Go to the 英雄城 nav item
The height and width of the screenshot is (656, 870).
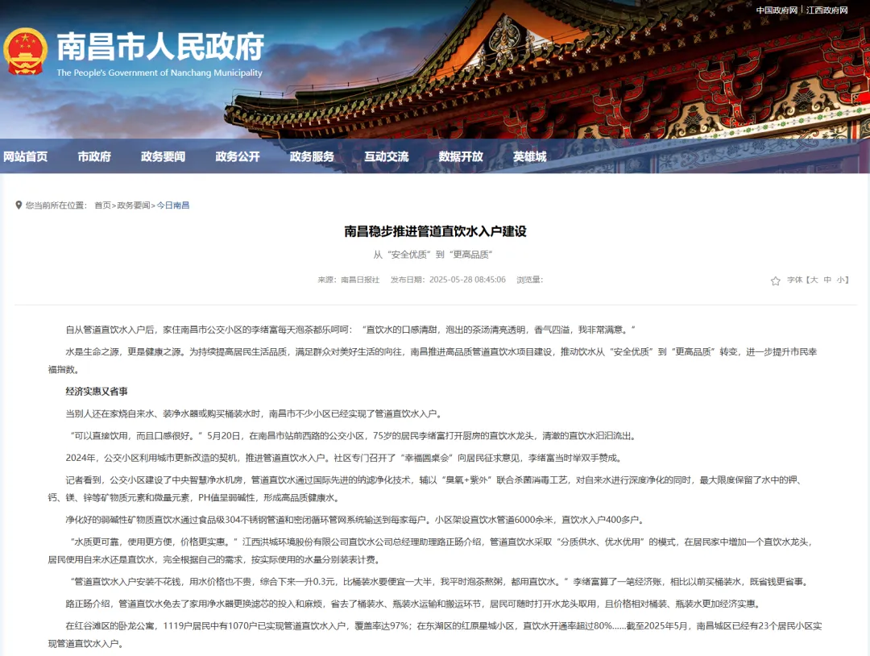529,156
